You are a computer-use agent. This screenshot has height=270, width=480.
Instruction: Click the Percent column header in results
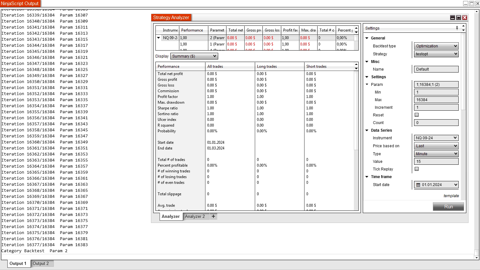coord(345,30)
